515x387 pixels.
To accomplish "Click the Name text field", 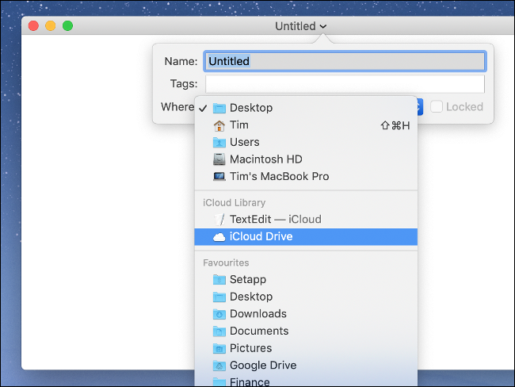I will point(345,61).
